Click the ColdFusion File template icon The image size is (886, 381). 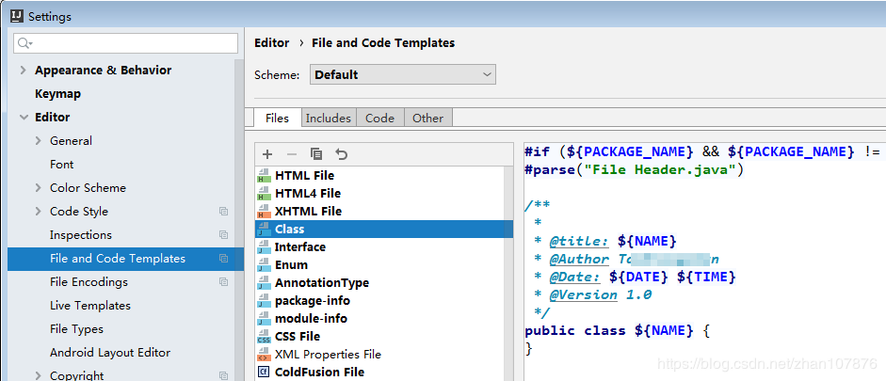point(264,373)
